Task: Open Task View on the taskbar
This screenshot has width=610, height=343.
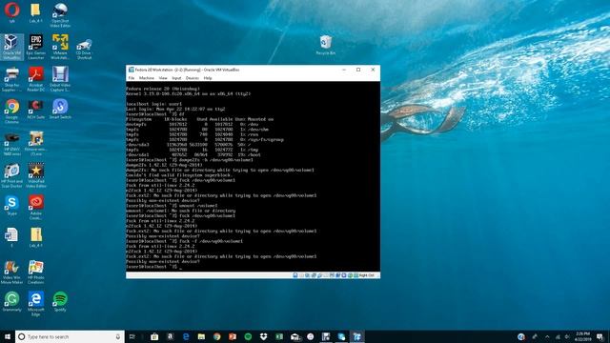Action: [132, 336]
